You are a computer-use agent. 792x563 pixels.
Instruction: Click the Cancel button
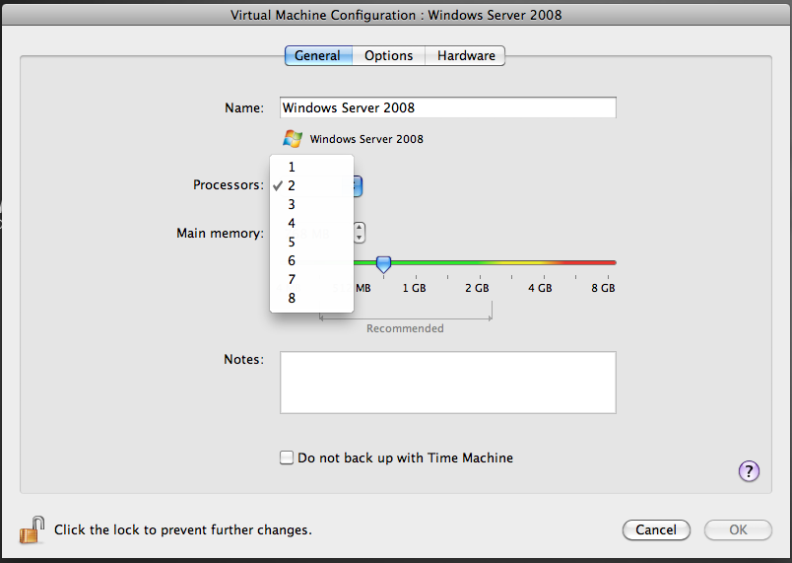[x=656, y=529]
